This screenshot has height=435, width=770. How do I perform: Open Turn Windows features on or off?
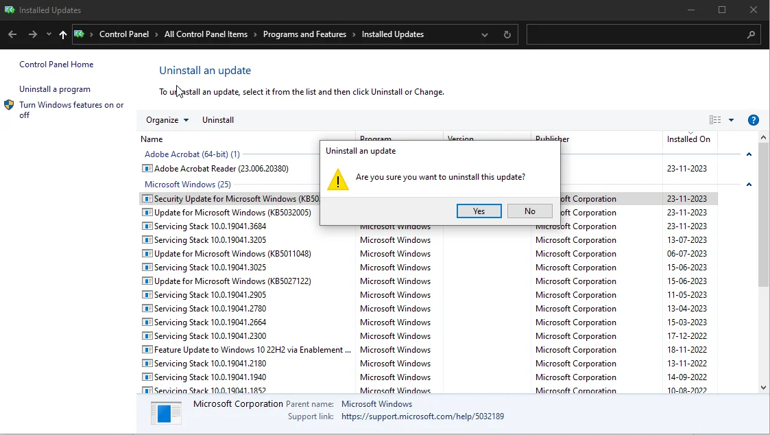pos(71,110)
